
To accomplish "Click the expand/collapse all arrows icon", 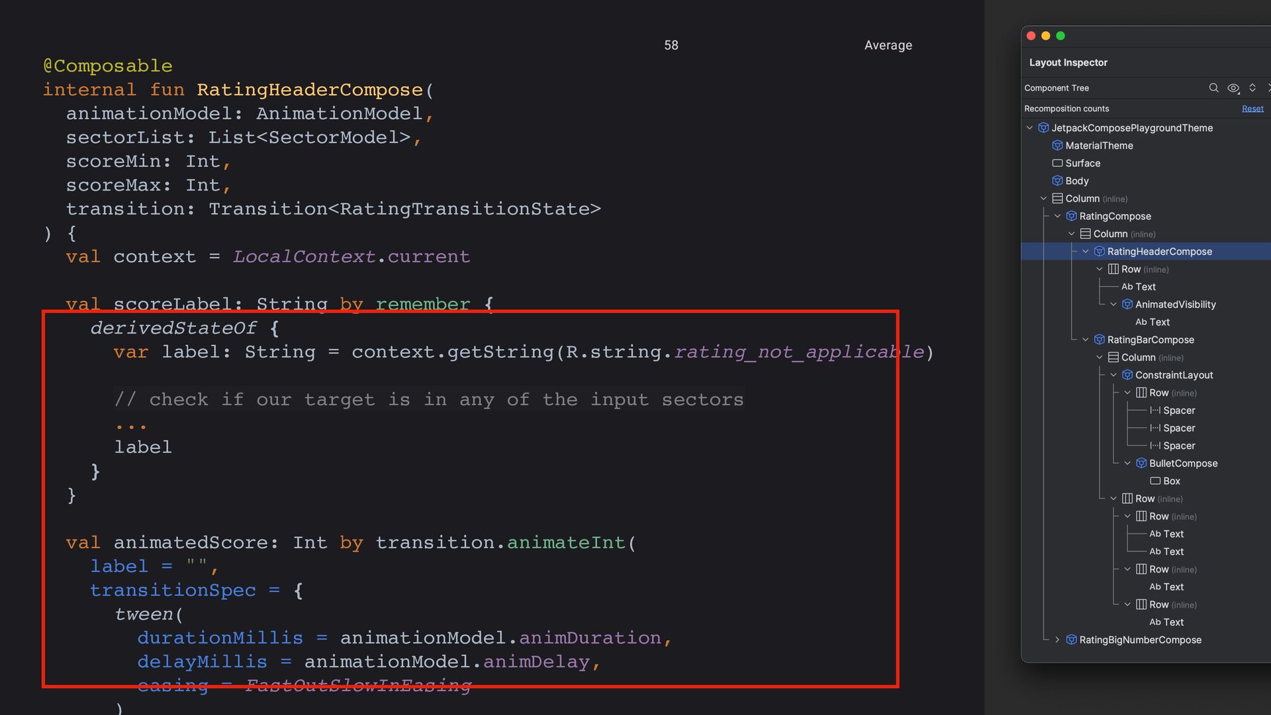I will tap(1252, 88).
